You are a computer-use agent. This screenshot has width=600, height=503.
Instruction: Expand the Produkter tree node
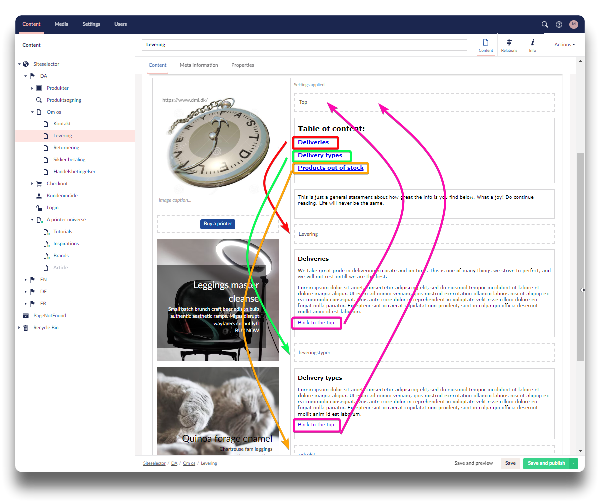32,88
